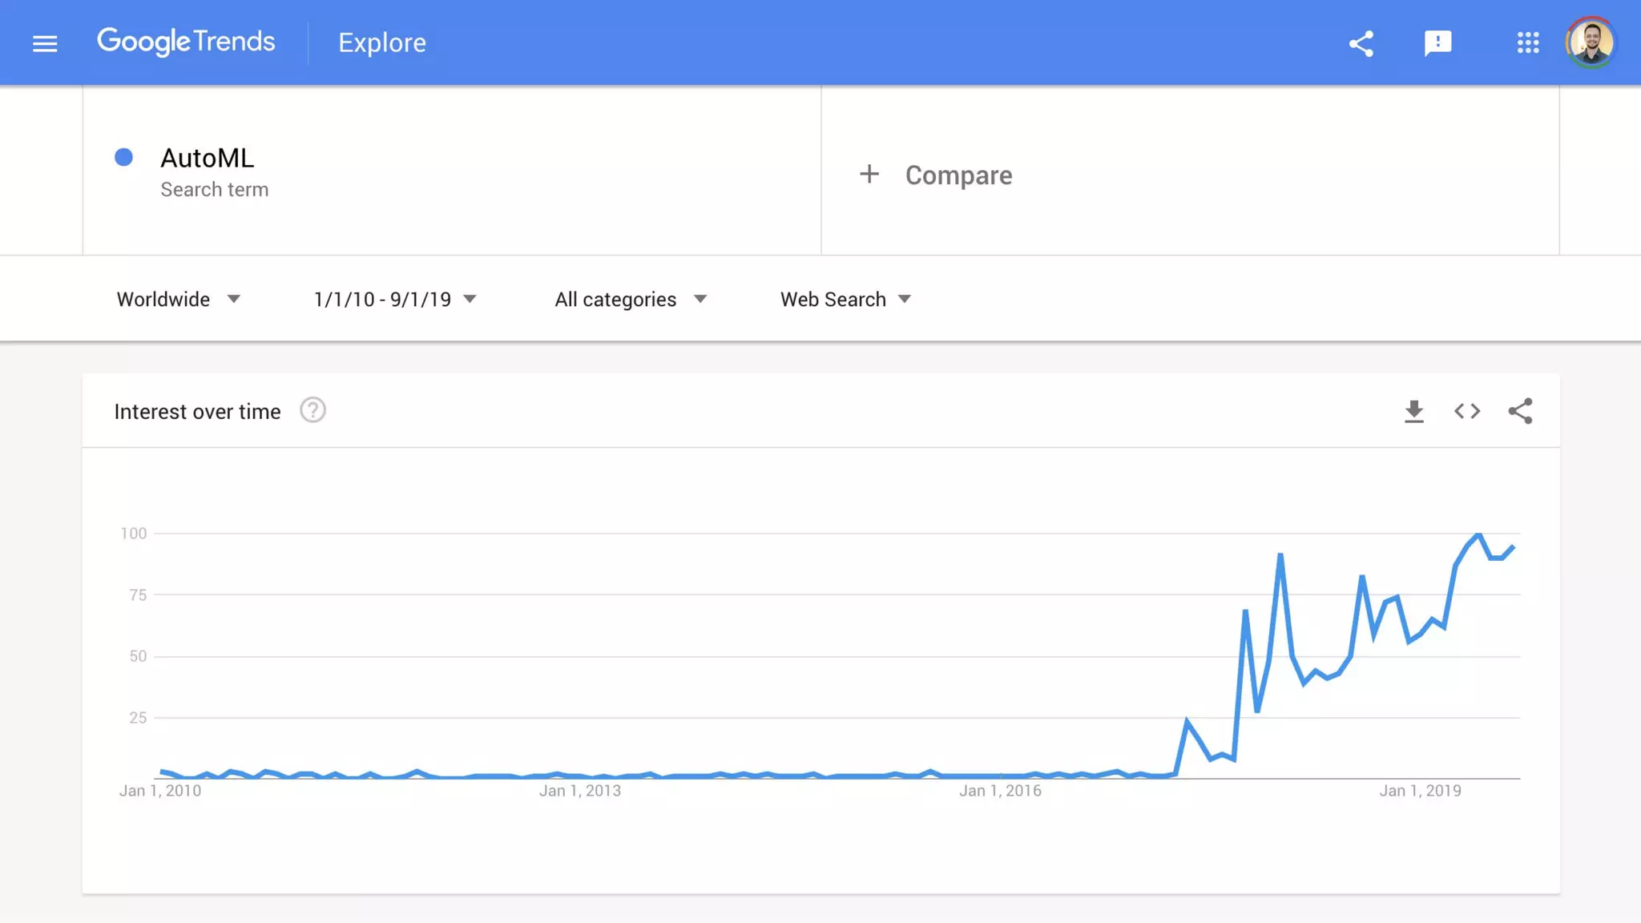Open the 1/1/10 - 9/1/19 date range dropdown
The width and height of the screenshot is (1641, 923).
coord(395,300)
